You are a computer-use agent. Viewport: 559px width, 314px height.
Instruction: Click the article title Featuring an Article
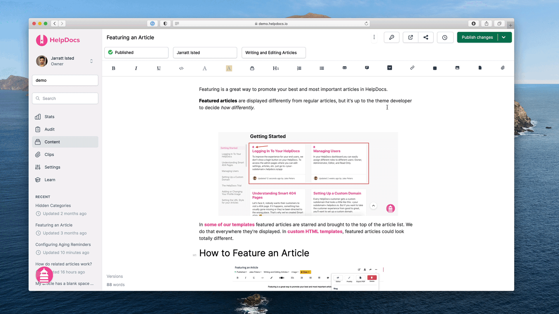130,38
